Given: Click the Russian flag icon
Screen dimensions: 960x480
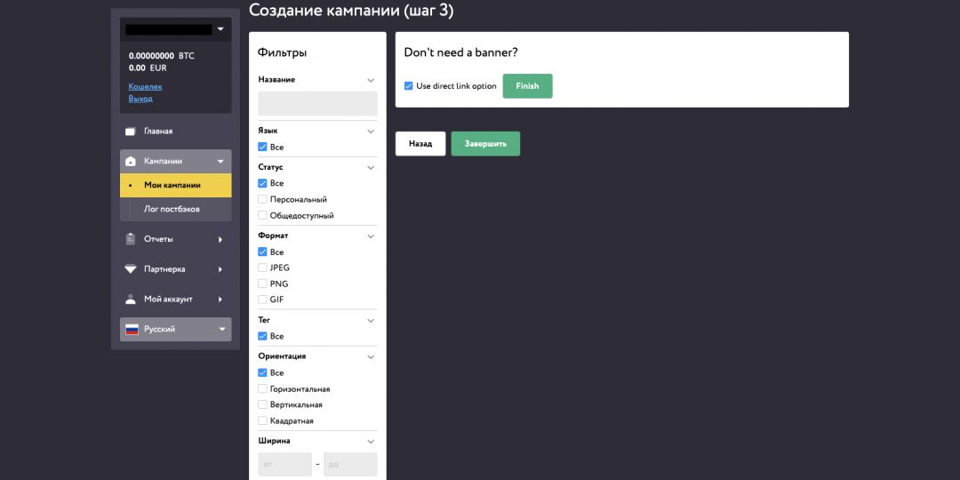Looking at the screenshot, I should 132,330.
